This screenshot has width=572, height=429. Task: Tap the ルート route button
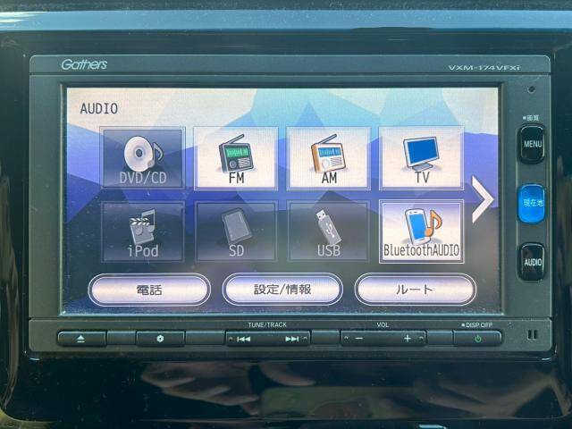click(x=415, y=290)
